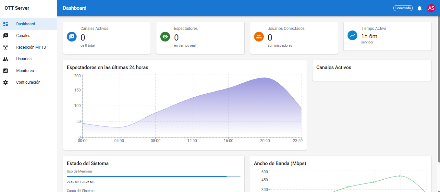Click the highest bandwidth chart data point

(400, 176)
